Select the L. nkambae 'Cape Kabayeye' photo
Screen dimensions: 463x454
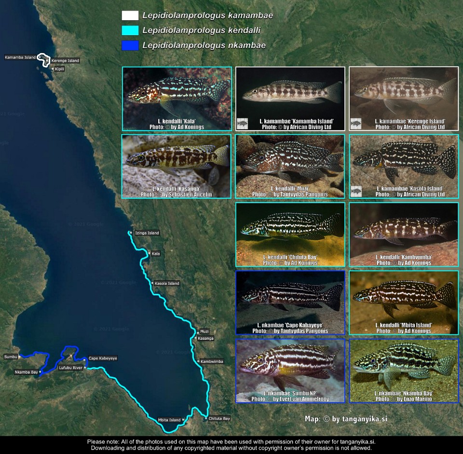tap(290, 303)
